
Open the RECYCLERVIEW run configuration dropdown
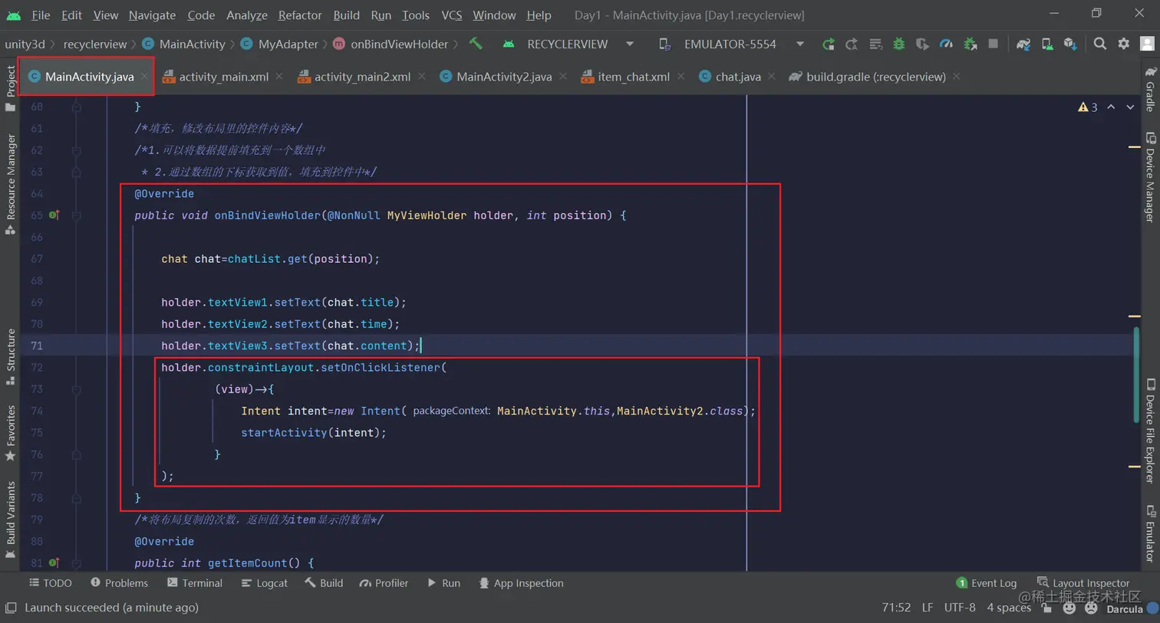click(568, 44)
